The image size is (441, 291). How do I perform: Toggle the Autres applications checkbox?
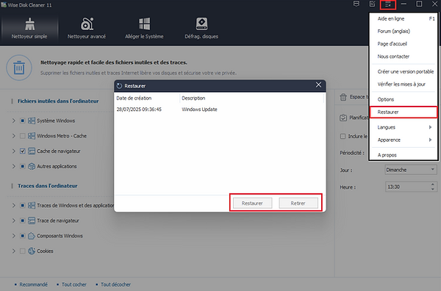tap(23, 166)
